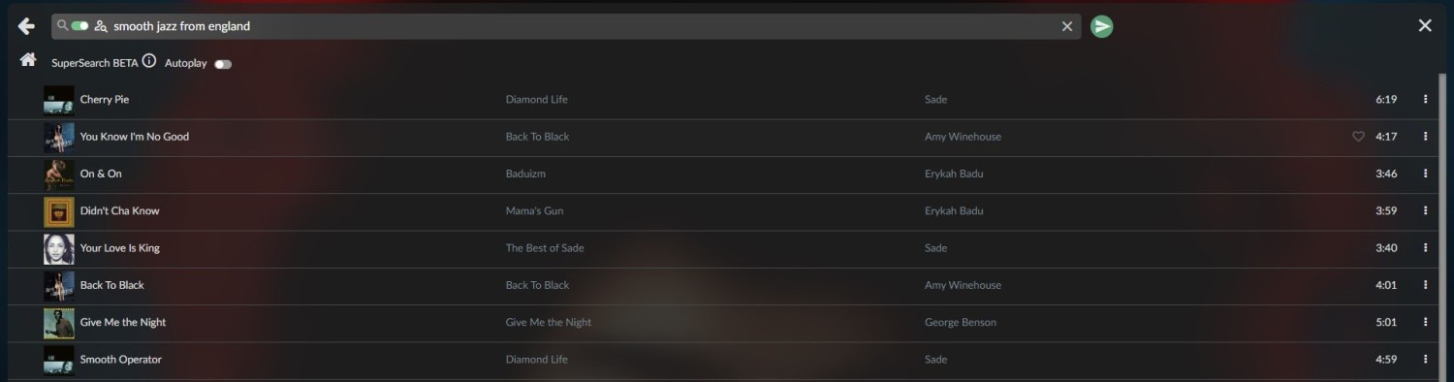Submit search with green send icon
The width and height of the screenshot is (1454, 382).
coord(1101,26)
